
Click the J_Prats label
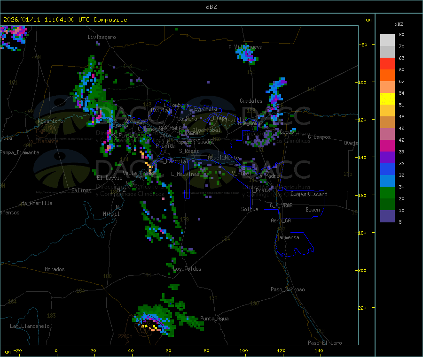[x=260, y=190]
